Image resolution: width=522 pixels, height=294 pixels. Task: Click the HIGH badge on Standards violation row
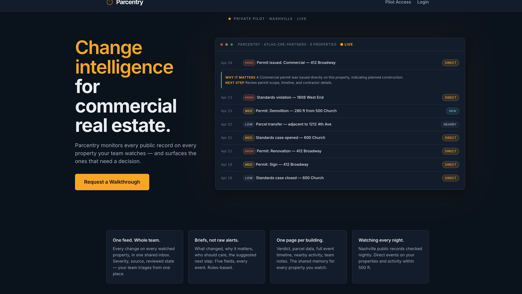[x=249, y=98]
